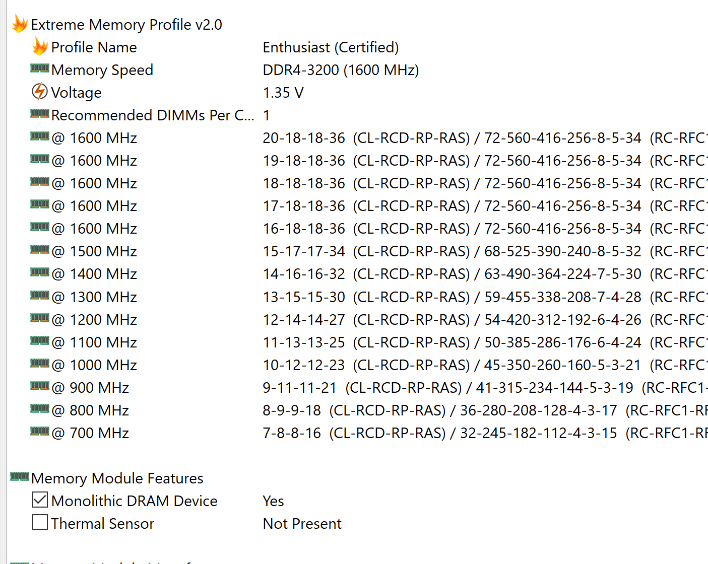Select the @ 1400 MHz timing row
The width and height of the screenshot is (708, 564).
(358, 274)
